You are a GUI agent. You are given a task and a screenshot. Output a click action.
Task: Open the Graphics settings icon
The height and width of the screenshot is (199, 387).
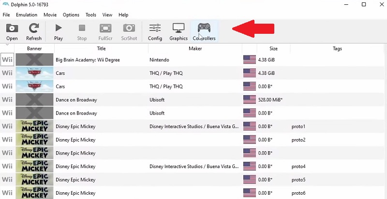click(179, 31)
